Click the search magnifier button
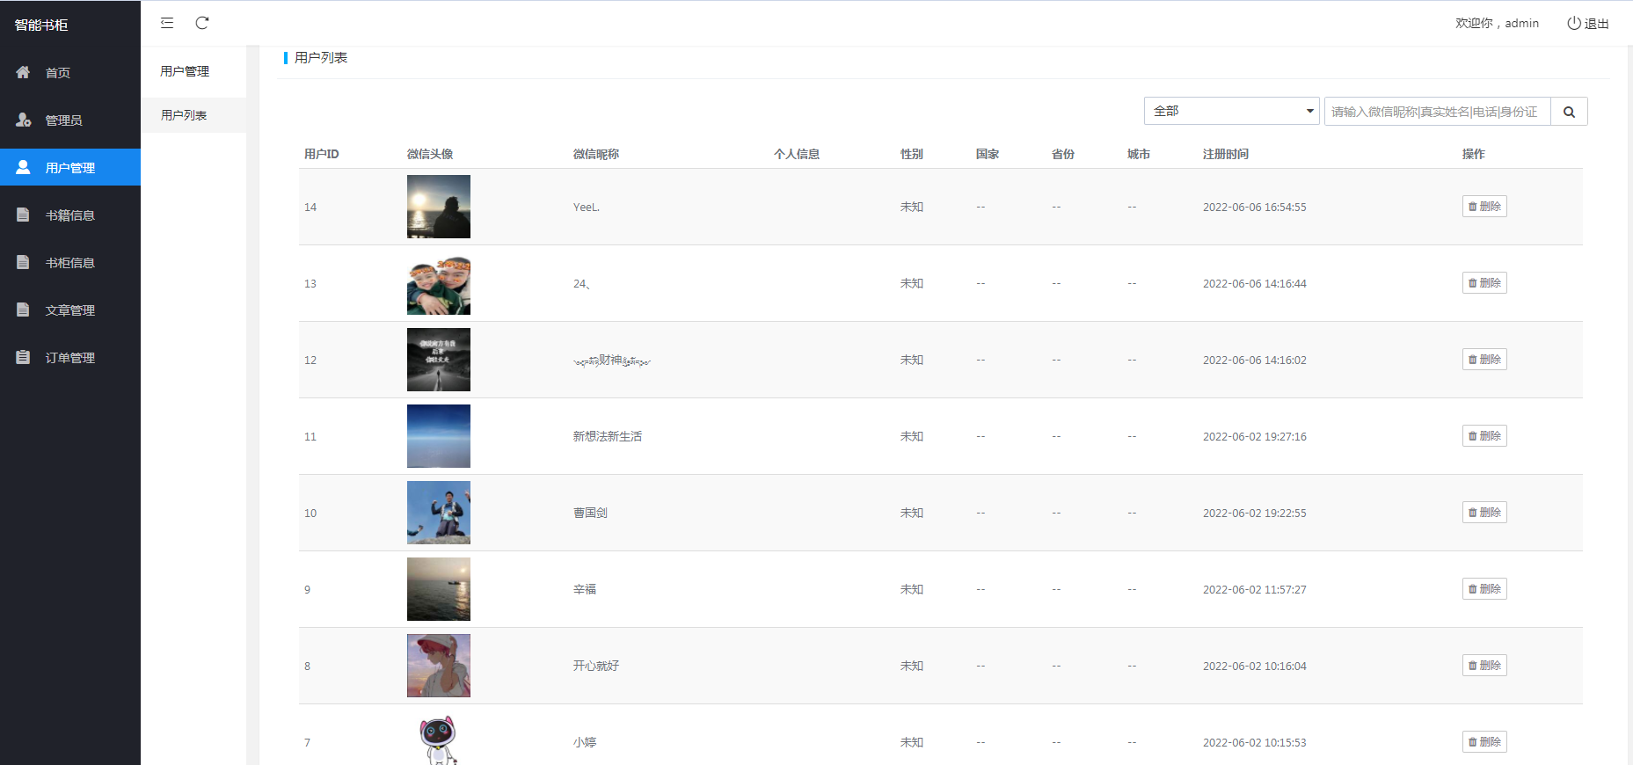The height and width of the screenshot is (765, 1633). [x=1569, y=112]
